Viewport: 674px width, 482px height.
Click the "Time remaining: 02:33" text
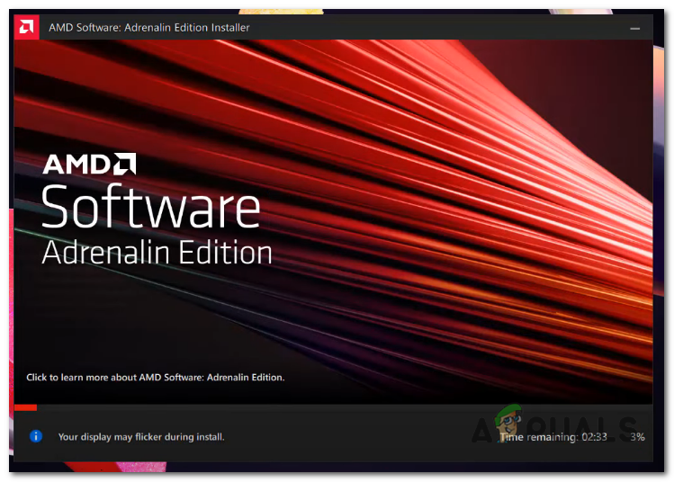[x=553, y=437]
